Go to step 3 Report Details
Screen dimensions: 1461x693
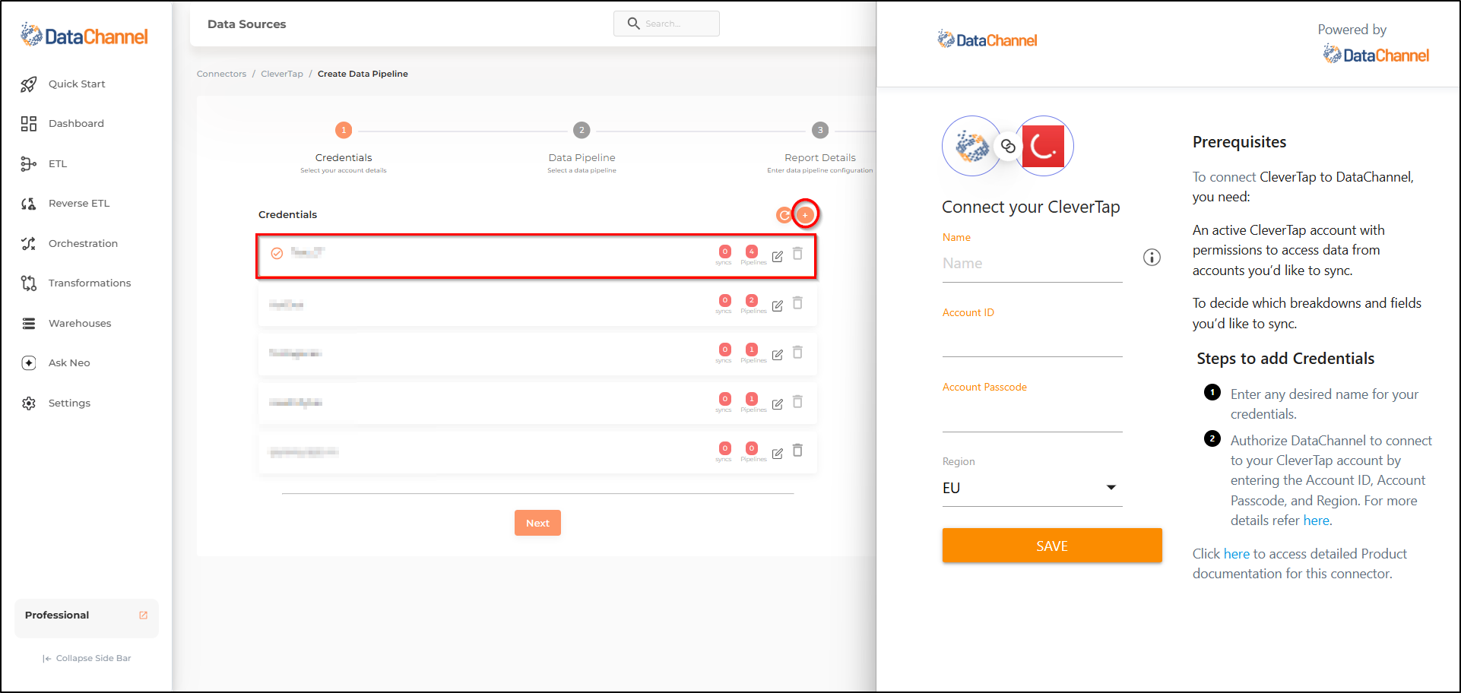click(x=820, y=130)
